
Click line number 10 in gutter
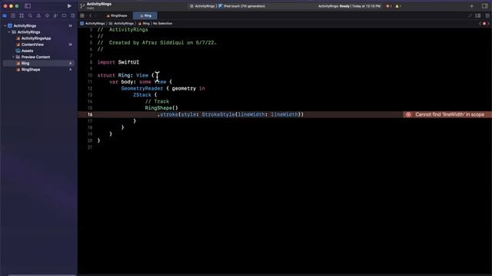[90, 75]
